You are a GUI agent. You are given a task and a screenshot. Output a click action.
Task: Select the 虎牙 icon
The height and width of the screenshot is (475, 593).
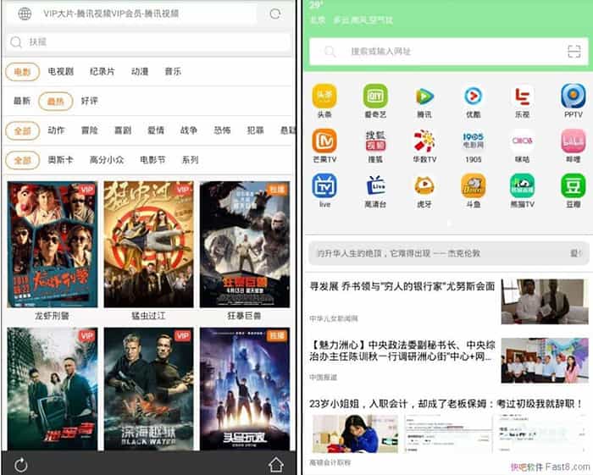pos(424,186)
